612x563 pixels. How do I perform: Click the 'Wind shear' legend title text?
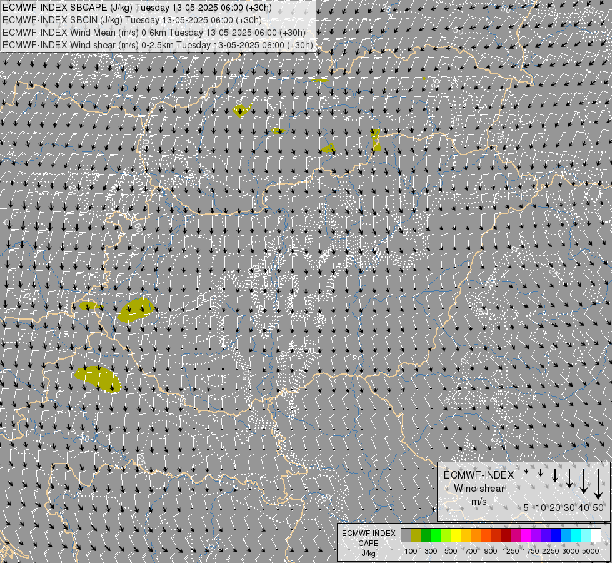pos(479,488)
